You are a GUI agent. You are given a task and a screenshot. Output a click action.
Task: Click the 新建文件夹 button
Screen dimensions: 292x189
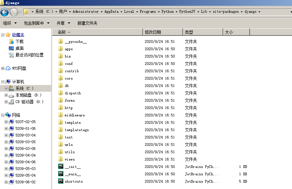coord(87,23)
